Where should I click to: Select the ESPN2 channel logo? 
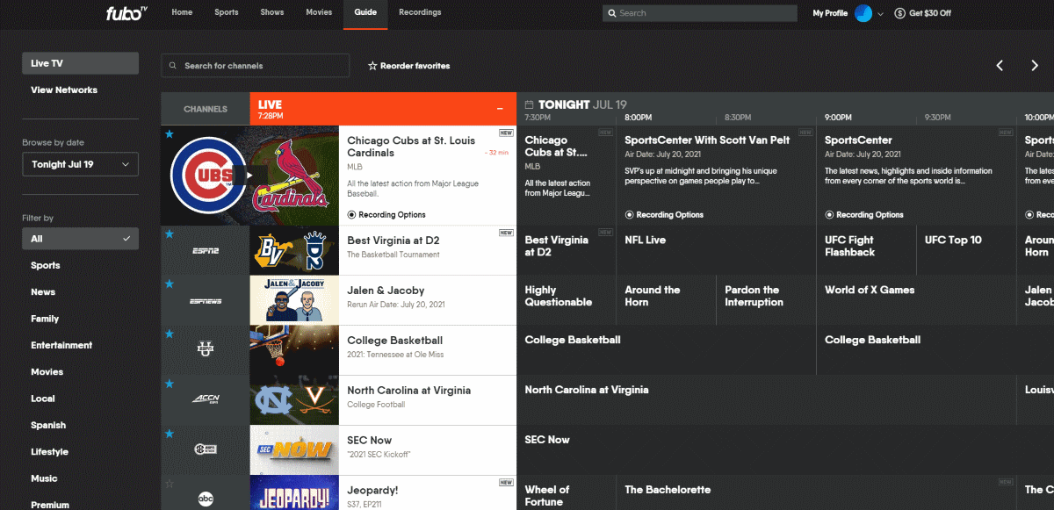point(205,250)
